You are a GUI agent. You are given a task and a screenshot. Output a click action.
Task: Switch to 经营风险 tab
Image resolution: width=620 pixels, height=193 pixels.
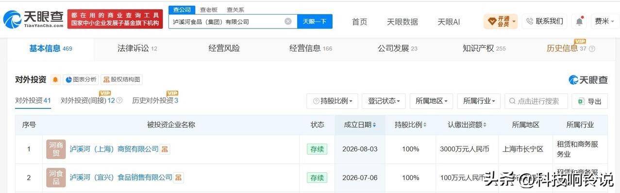[x=224, y=48]
